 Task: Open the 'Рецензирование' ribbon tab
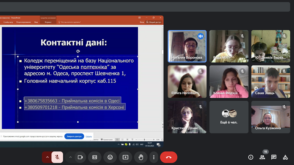click(x=23, y=22)
